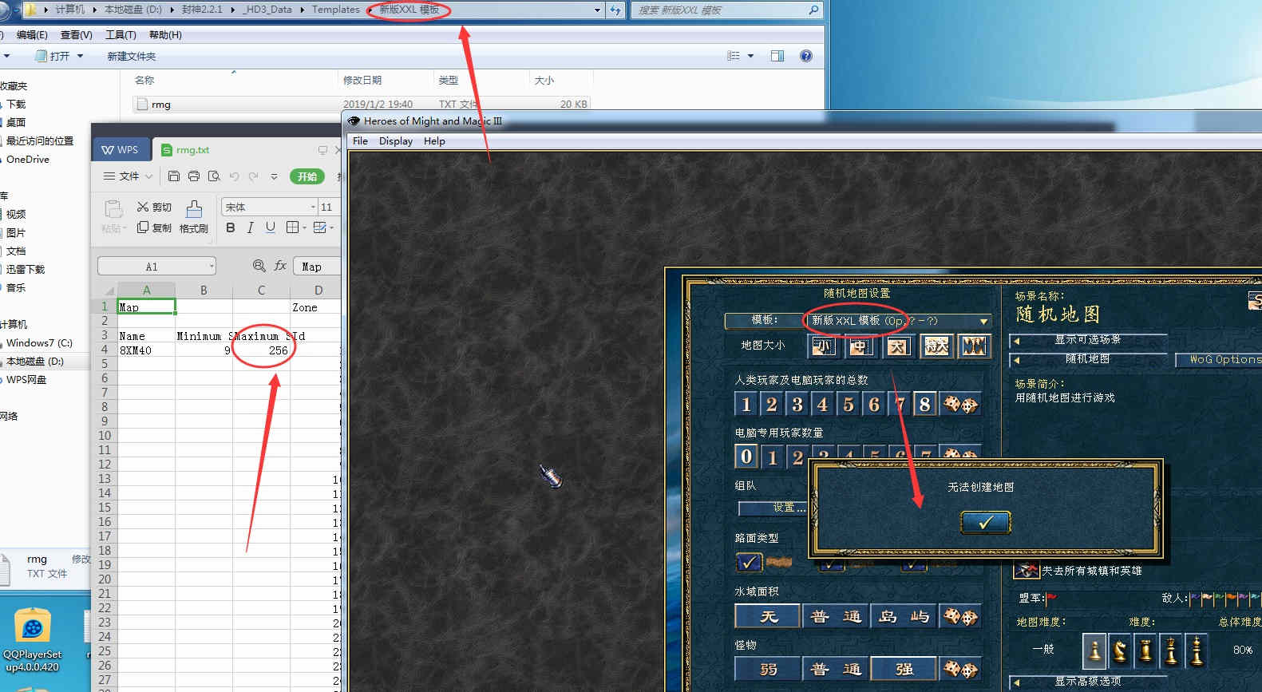Choose knight difficulty level icon
Image resolution: width=1262 pixels, height=692 pixels.
[x=1120, y=650]
